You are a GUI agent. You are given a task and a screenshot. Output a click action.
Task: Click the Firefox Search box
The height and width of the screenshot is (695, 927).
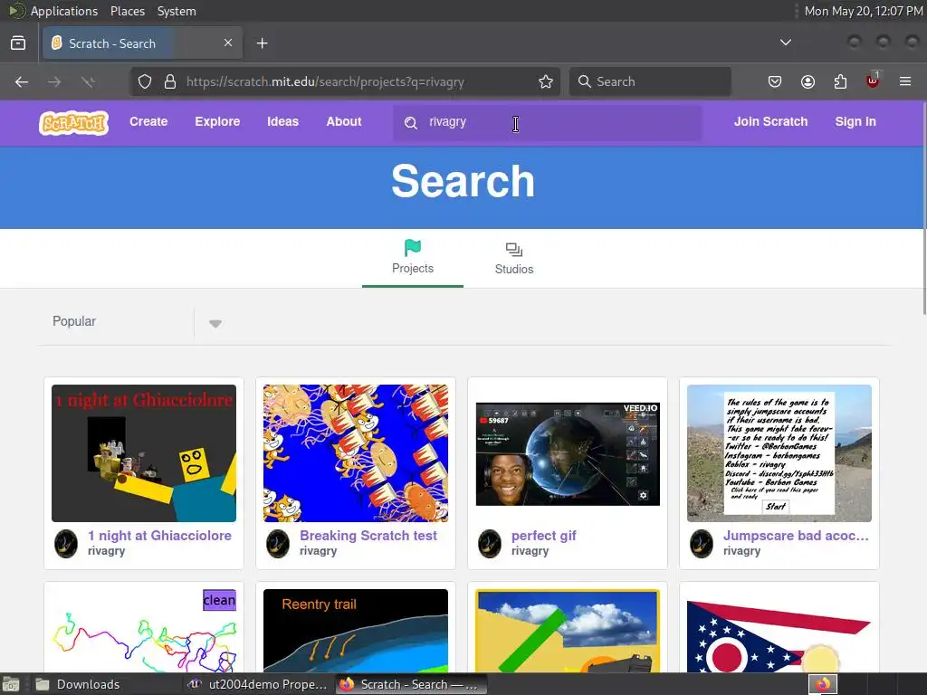[650, 81]
